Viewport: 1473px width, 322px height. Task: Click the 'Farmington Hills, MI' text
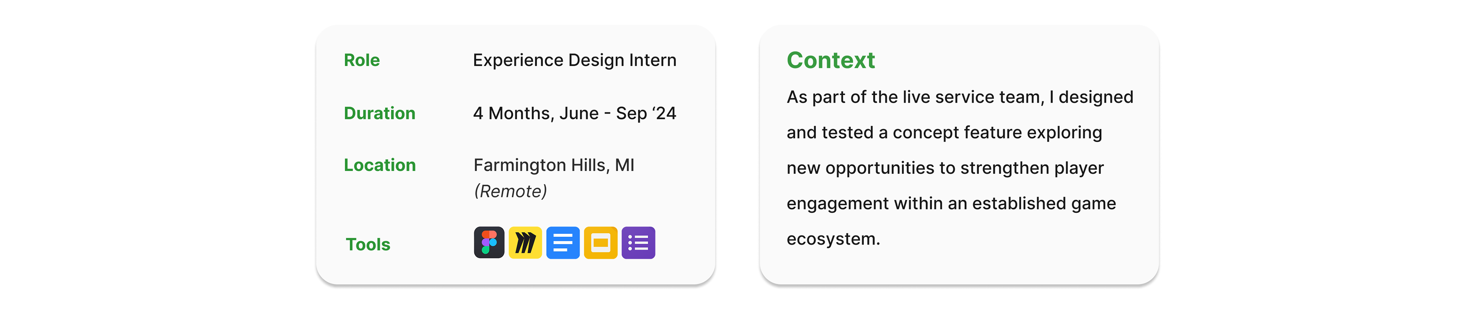[x=554, y=165]
